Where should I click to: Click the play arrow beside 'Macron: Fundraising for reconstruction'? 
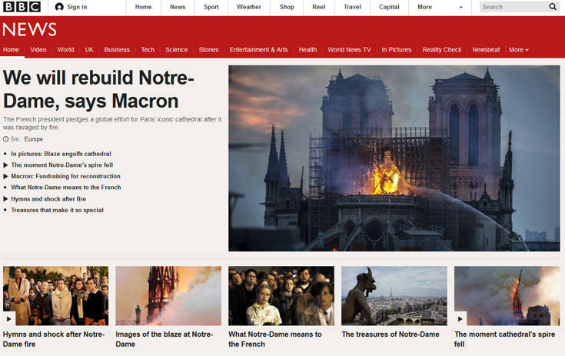5,176
